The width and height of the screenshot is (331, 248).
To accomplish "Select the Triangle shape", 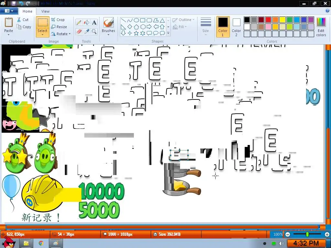I will click(x=162, y=20).
